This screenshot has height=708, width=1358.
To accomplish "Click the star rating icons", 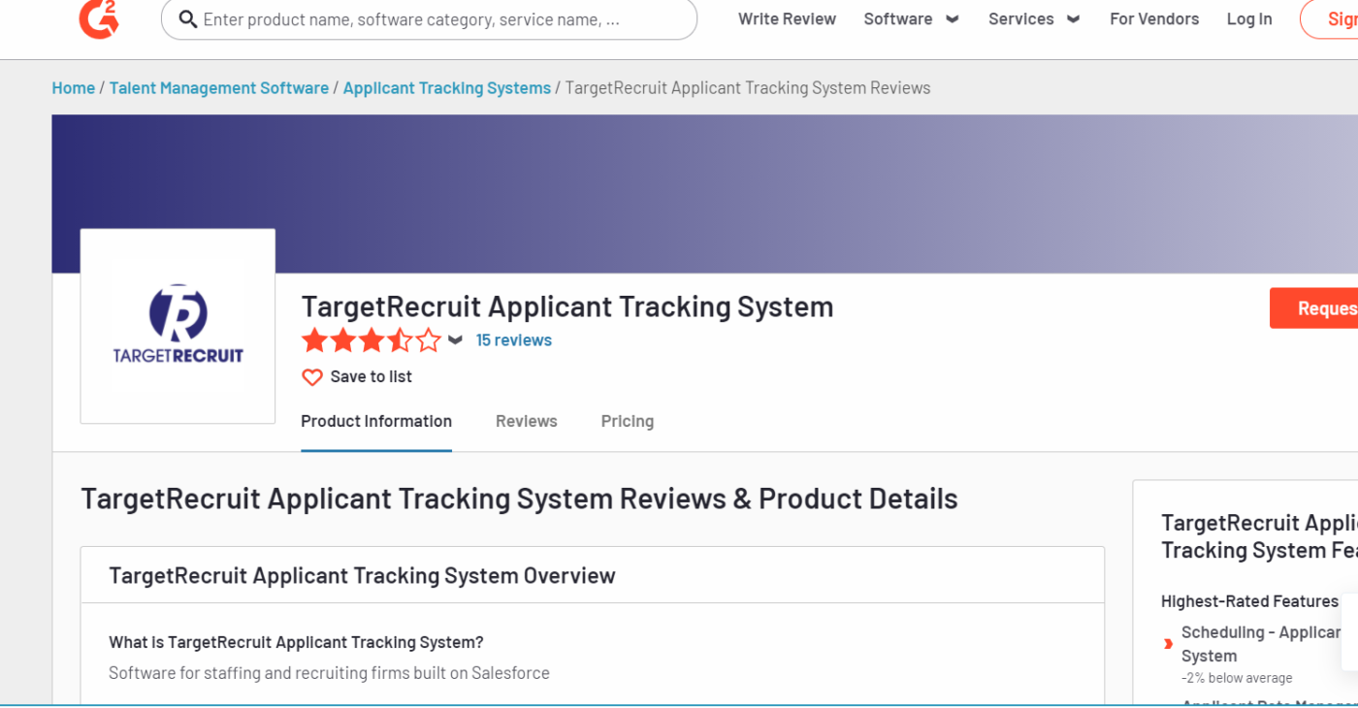I will point(371,340).
